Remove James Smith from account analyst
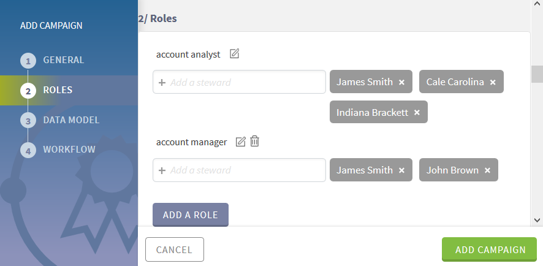 (x=401, y=82)
